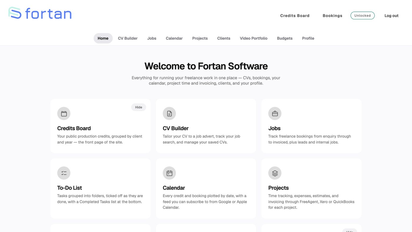Click the To-Do List checklist icon
Screen dimensions: 412x232
[64, 173]
